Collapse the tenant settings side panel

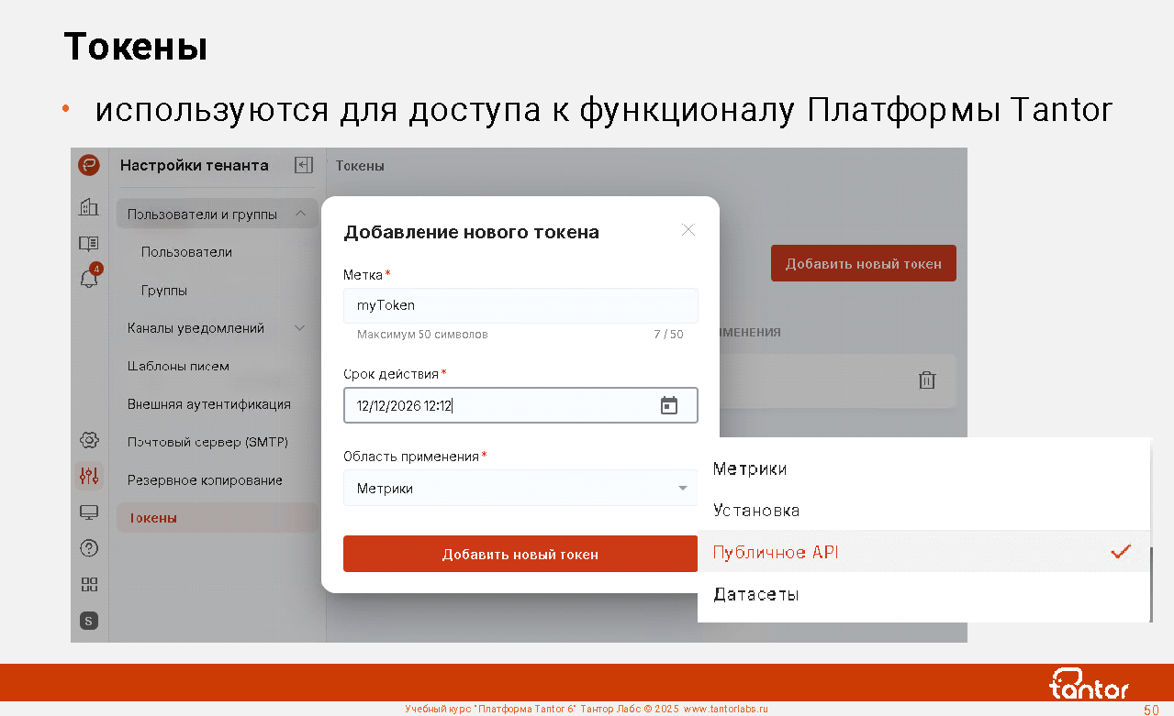point(303,165)
